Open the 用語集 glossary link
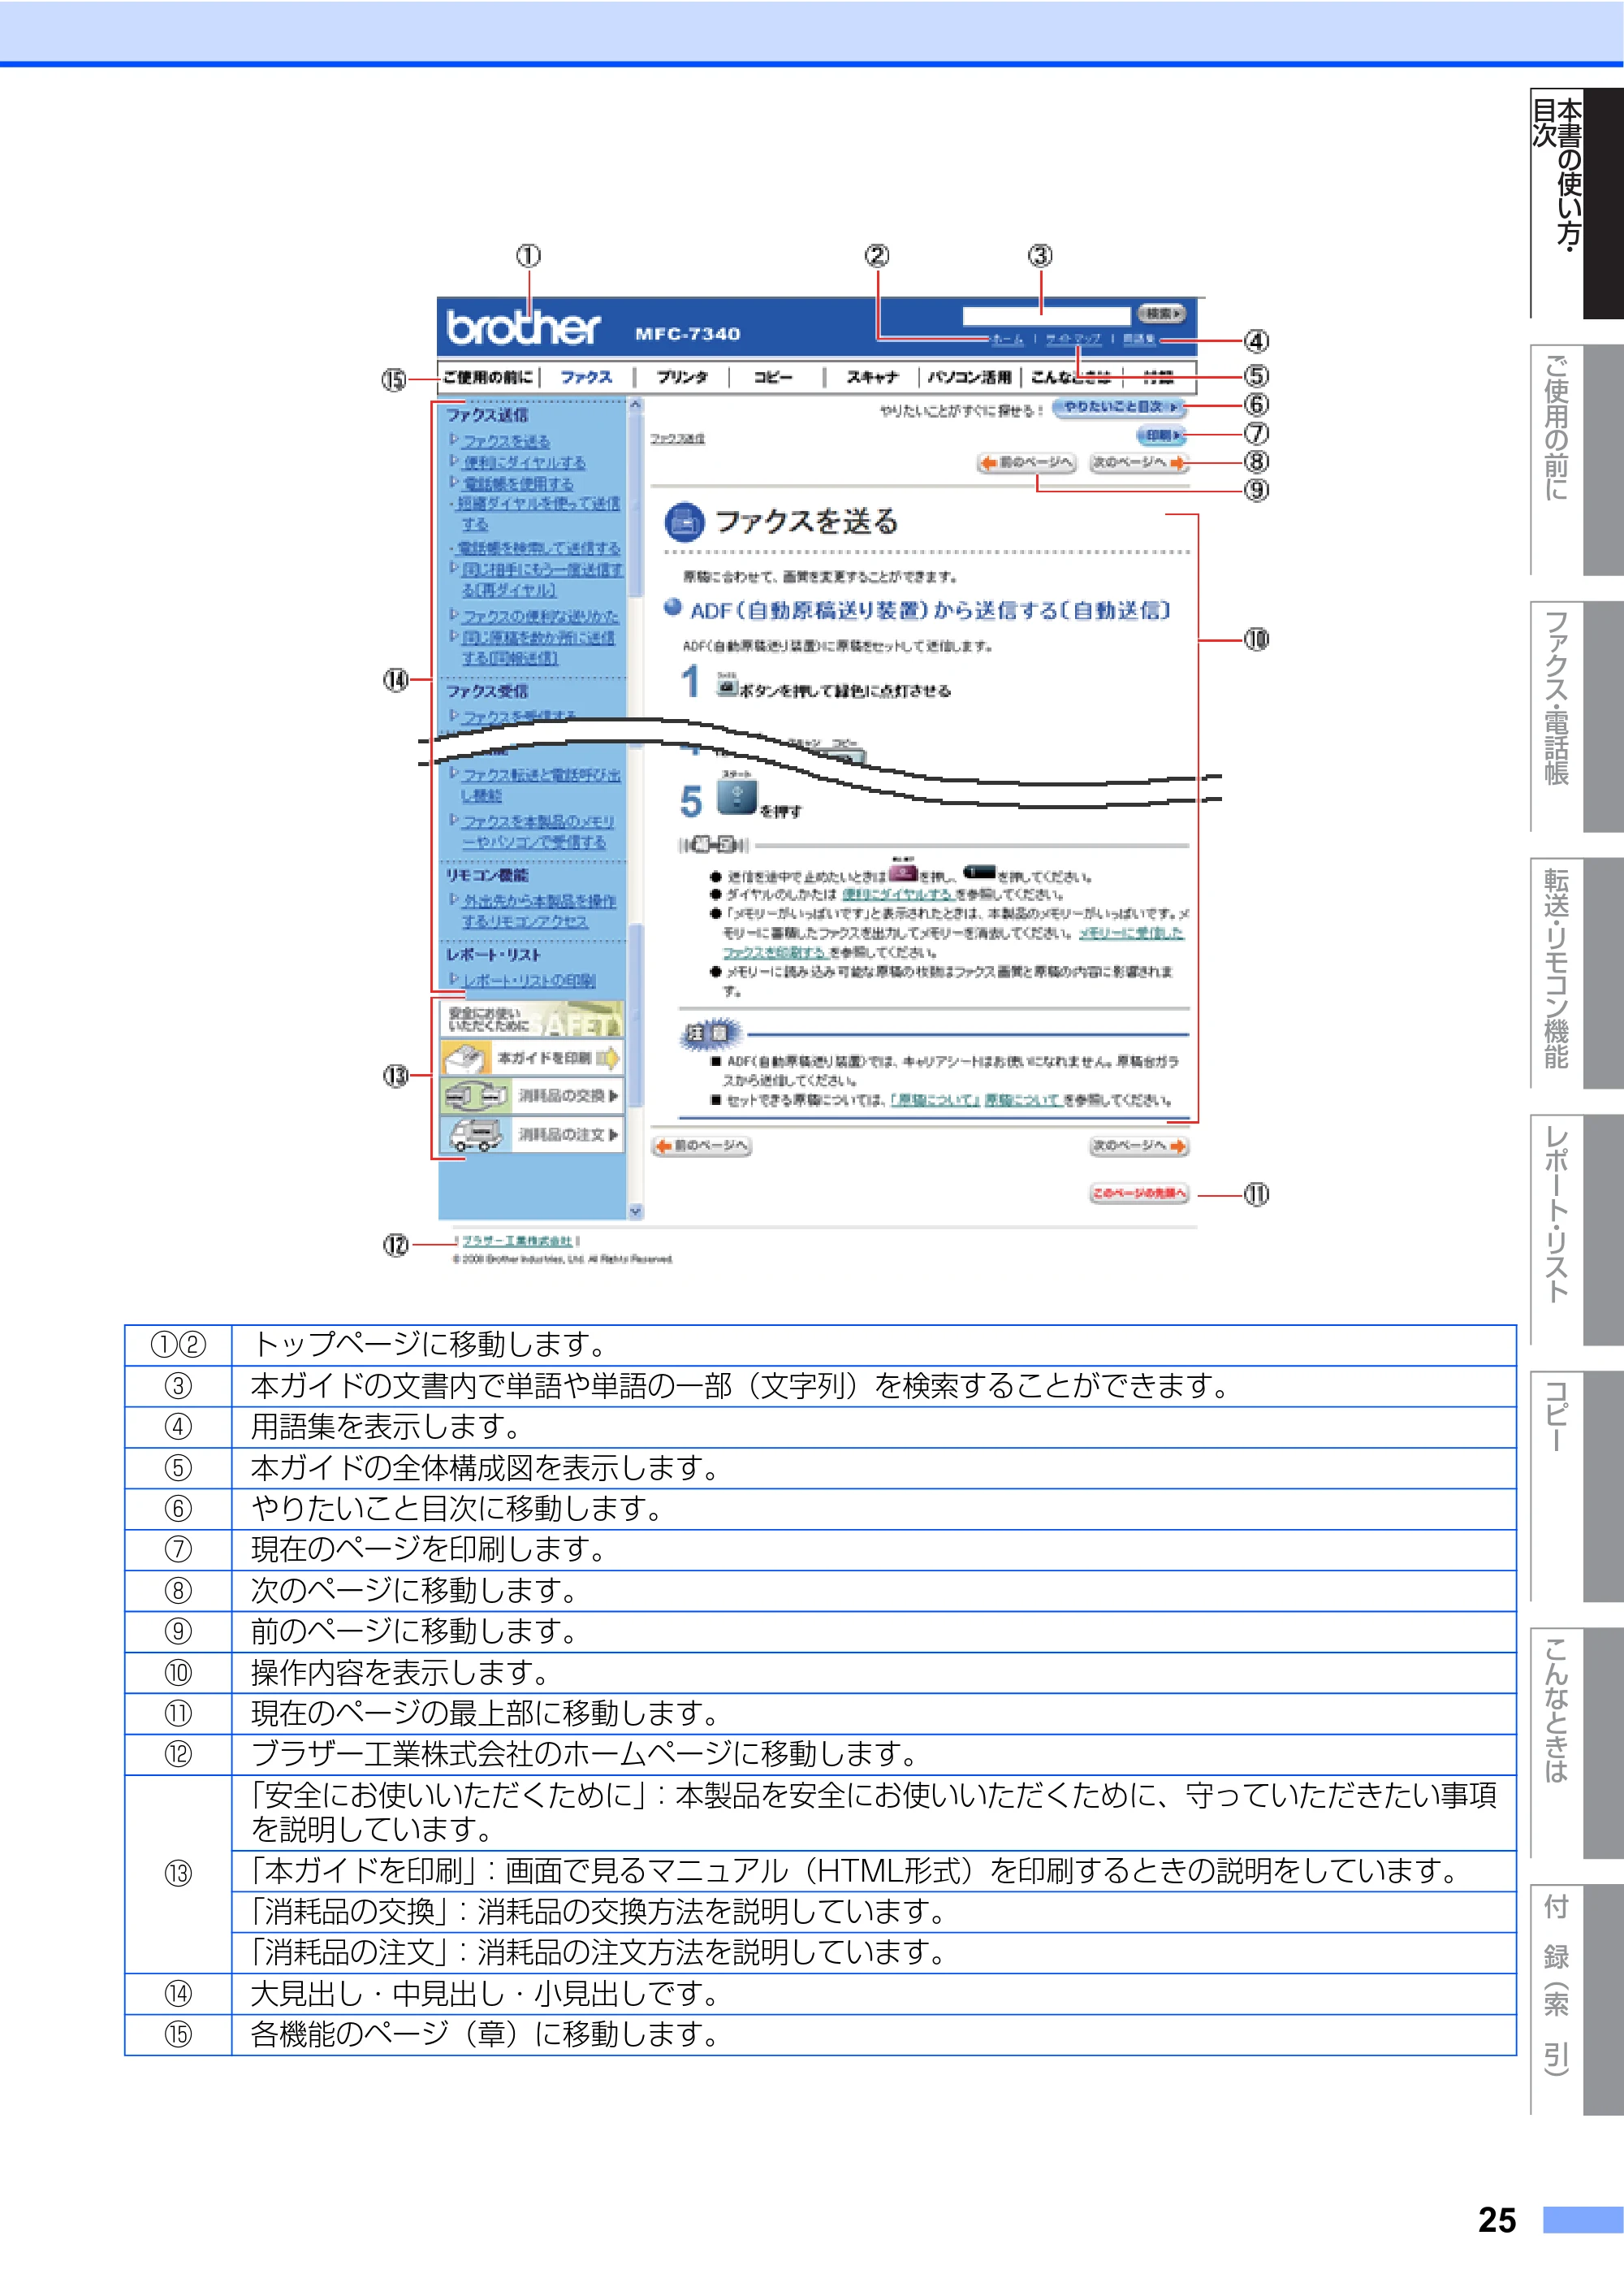The width and height of the screenshot is (1624, 2296). coord(1138,339)
